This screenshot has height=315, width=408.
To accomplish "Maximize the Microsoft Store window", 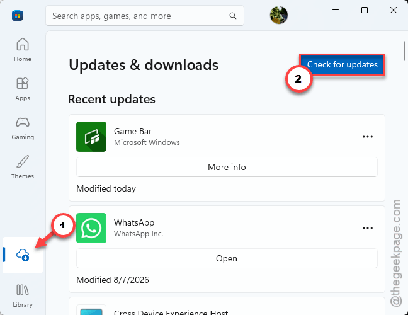I will [365, 10].
